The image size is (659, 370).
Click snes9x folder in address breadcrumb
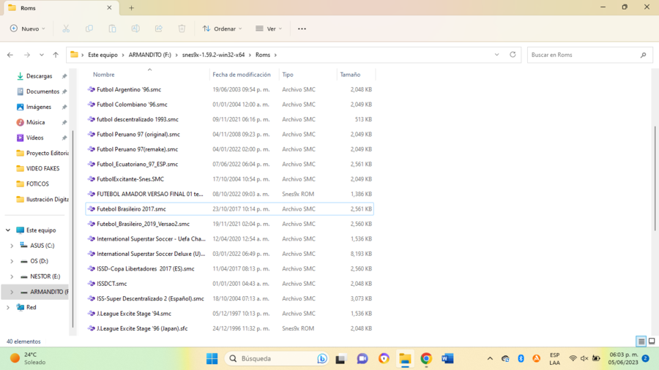212,55
